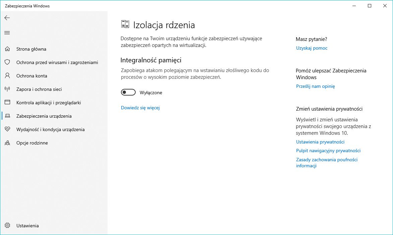This screenshot has height=235, width=393.
Task: Click the home icon for Strona główna
Action: [x=7, y=49]
